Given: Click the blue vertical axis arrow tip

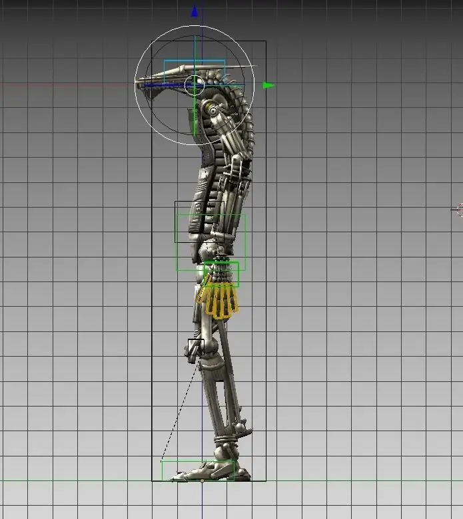Looking at the screenshot, I should click(195, 11).
